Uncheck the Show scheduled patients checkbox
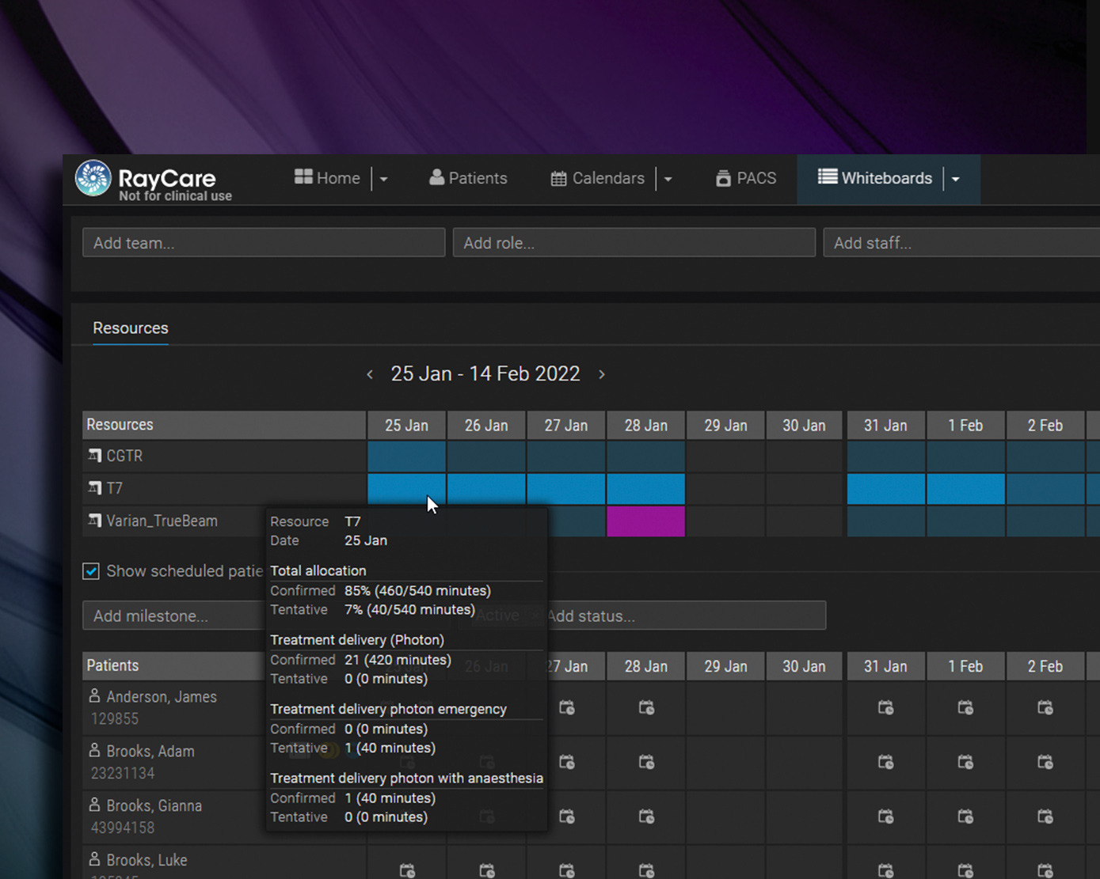The height and width of the screenshot is (879, 1100). click(91, 571)
